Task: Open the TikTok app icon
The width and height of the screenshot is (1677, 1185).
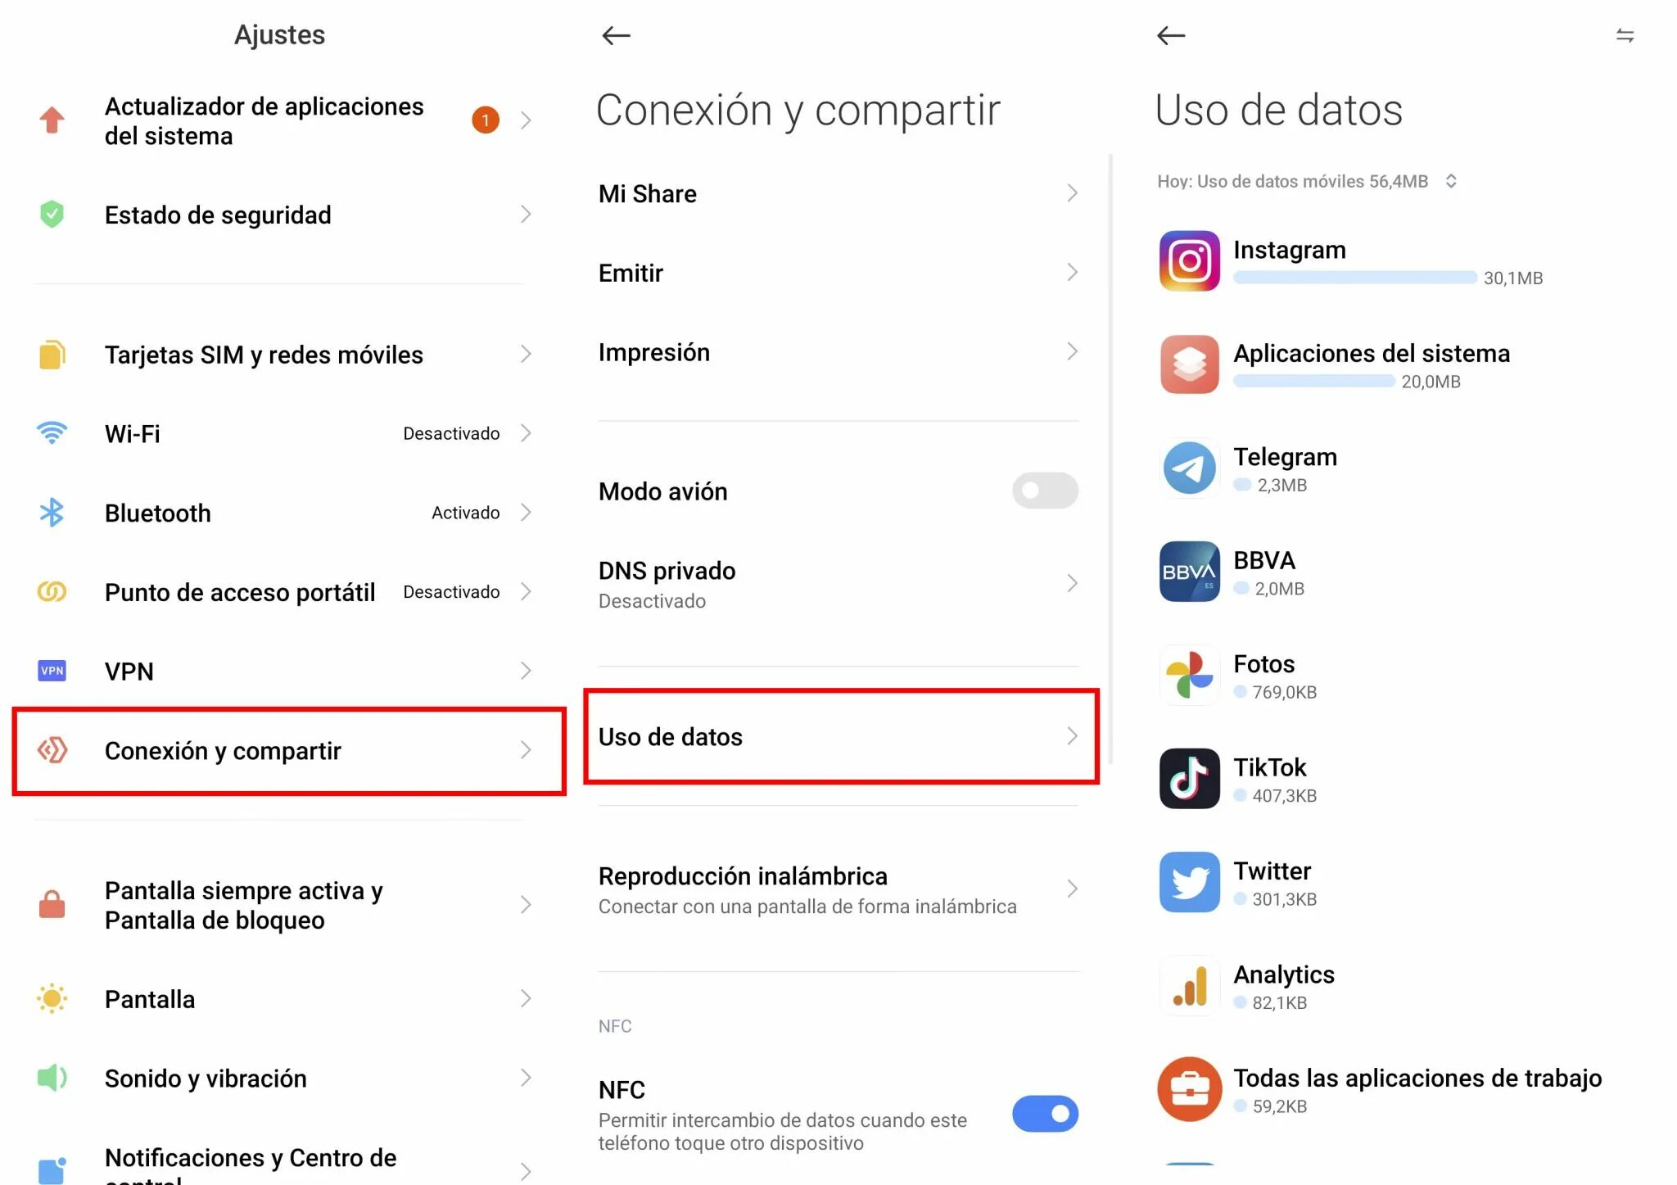Action: (1189, 779)
